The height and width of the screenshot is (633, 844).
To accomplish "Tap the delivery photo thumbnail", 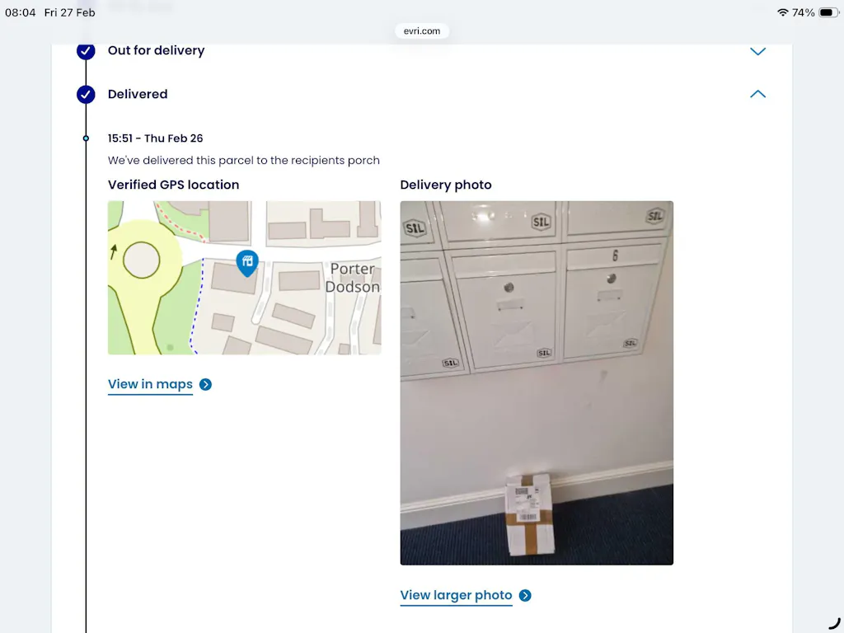I will (537, 382).
